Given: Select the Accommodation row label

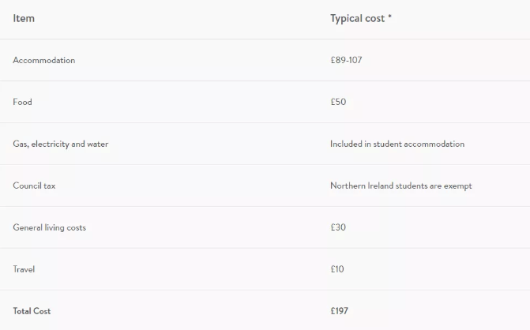Looking at the screenshot, I should pos(44,61).
